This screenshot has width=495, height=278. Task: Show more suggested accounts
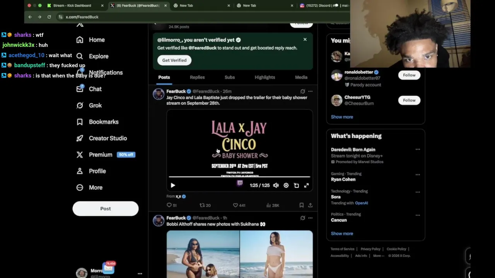pos(342,117)
